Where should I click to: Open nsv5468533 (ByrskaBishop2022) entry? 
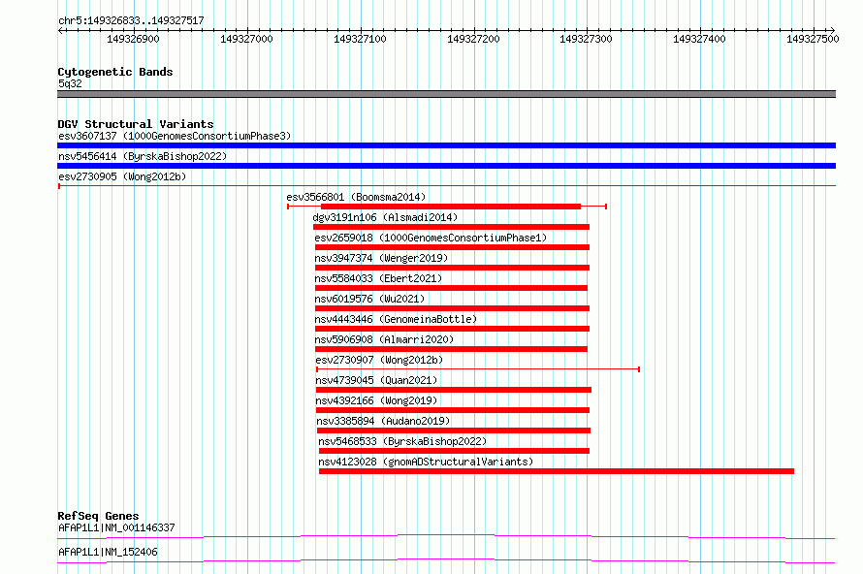tap(402, 441)
